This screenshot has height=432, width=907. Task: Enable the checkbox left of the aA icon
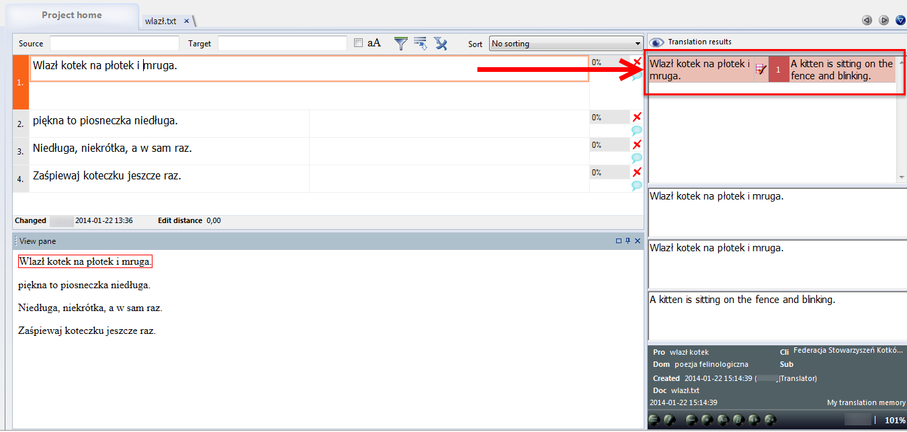coord(359,42)
